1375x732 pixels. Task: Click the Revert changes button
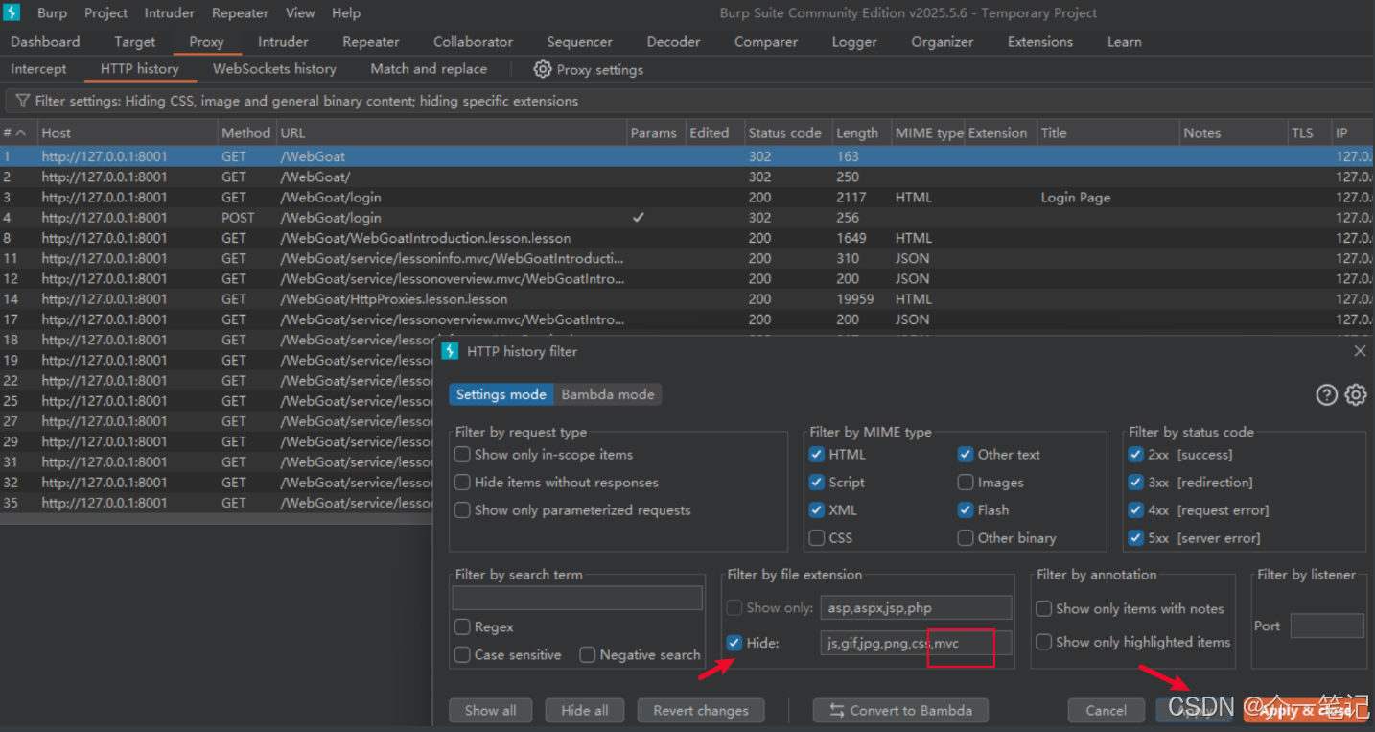point(701,711)
